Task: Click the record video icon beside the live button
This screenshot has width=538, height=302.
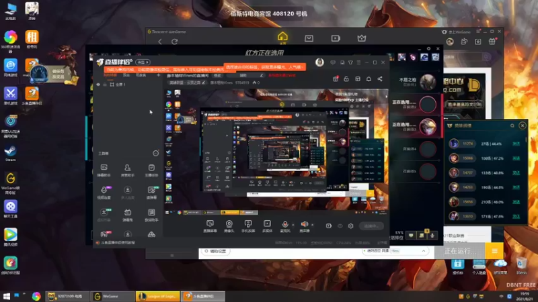Action: (329, 226)
